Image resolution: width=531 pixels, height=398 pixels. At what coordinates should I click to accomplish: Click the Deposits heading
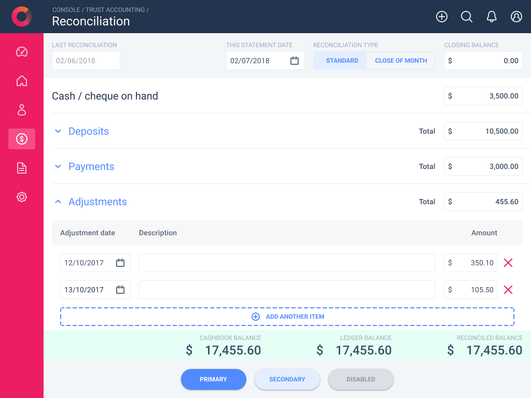[x=89, y=131]
